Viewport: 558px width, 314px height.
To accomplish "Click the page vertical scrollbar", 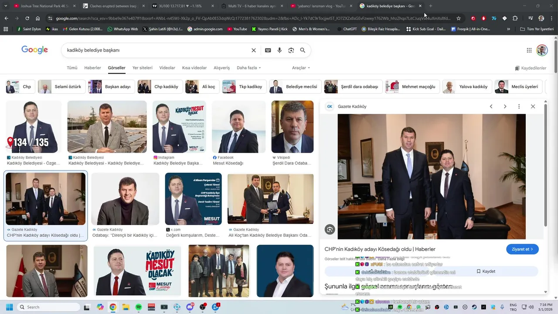I will [x=556, y=56].
